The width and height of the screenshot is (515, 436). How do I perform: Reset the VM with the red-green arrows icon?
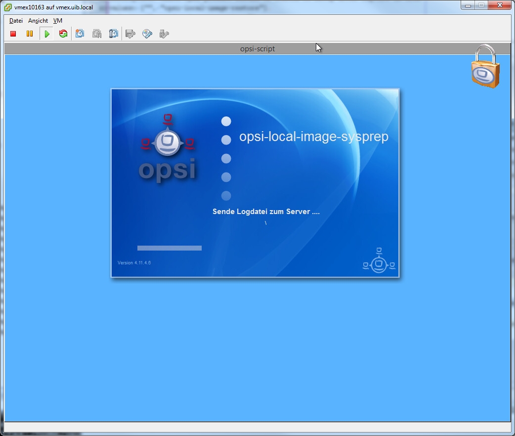pyautogui.click(x=63, y=34)
